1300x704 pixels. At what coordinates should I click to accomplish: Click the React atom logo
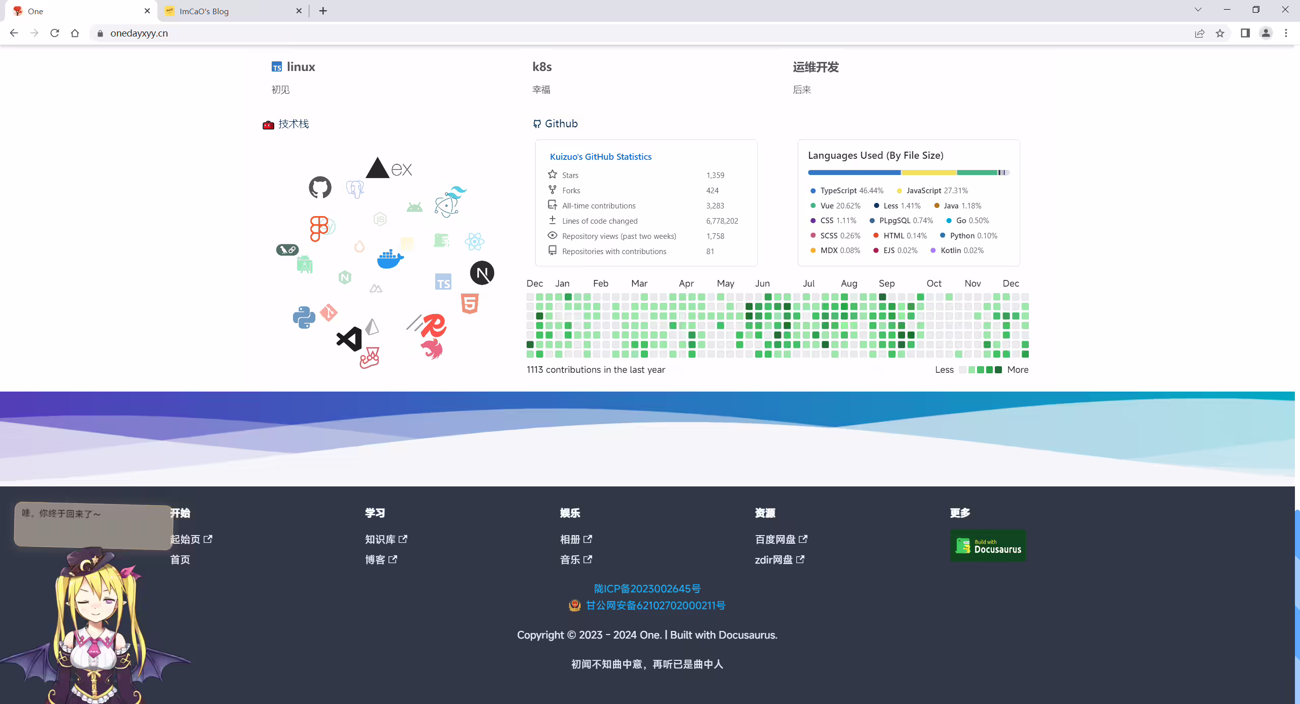tap(474, 241)
